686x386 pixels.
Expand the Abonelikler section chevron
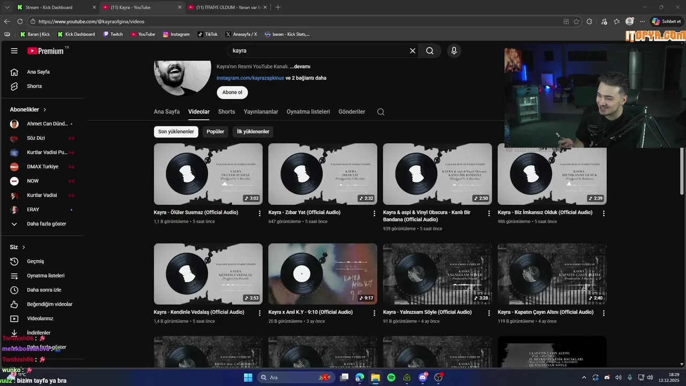44,109
